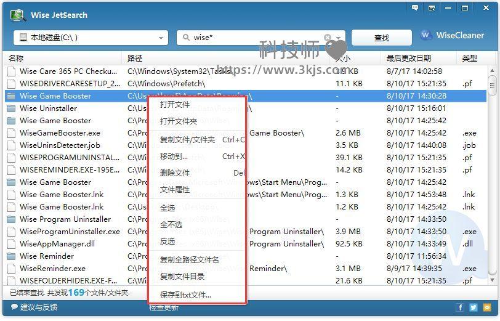Sort by the 最后更改日期 column header
Viewport: 500px width, 321px height.
click(x=419, y=59)
